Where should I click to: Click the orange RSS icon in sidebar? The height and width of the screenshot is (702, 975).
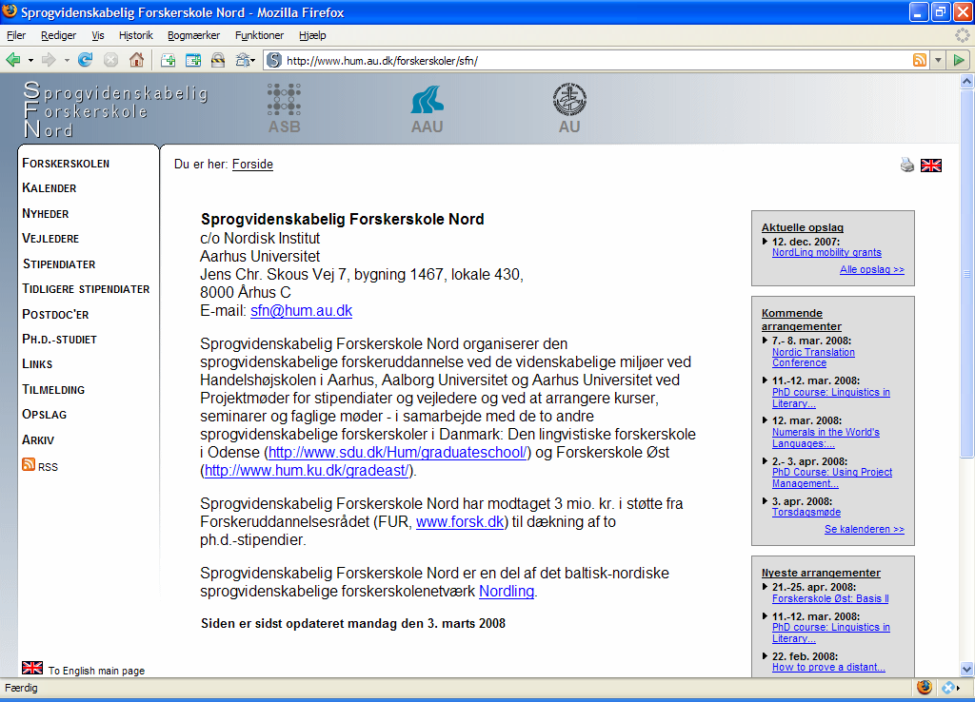pos(29,464)
